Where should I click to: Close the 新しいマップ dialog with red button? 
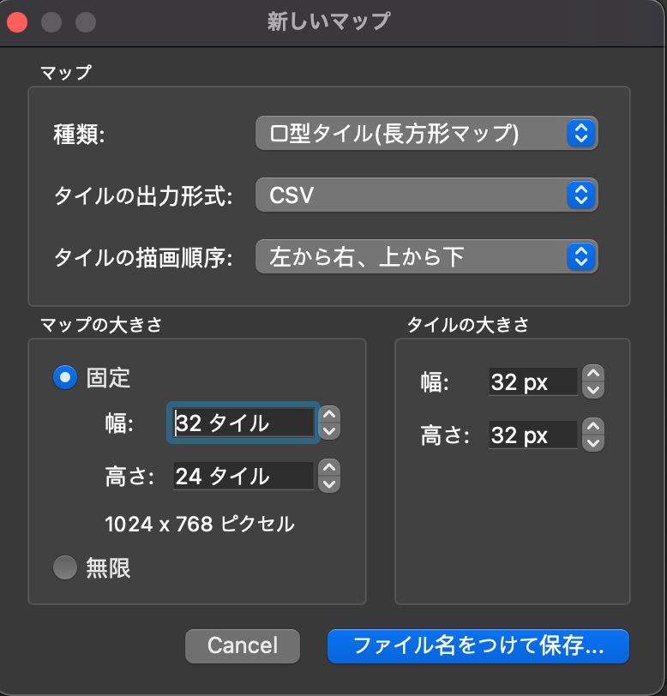tap(17, 22)
